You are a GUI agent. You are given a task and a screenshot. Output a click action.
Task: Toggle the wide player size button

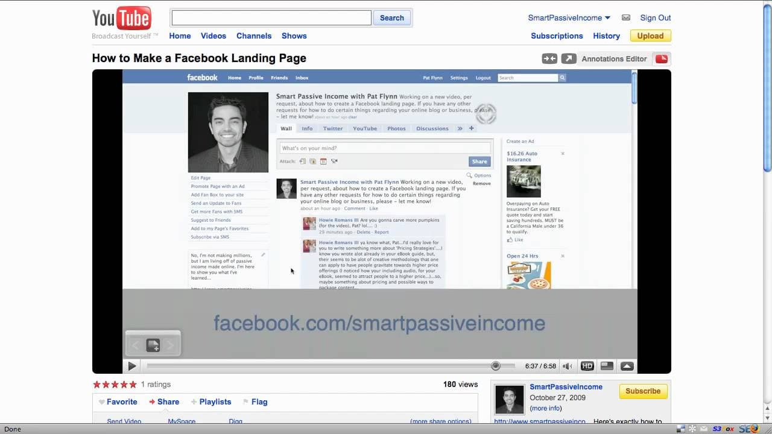607,366
